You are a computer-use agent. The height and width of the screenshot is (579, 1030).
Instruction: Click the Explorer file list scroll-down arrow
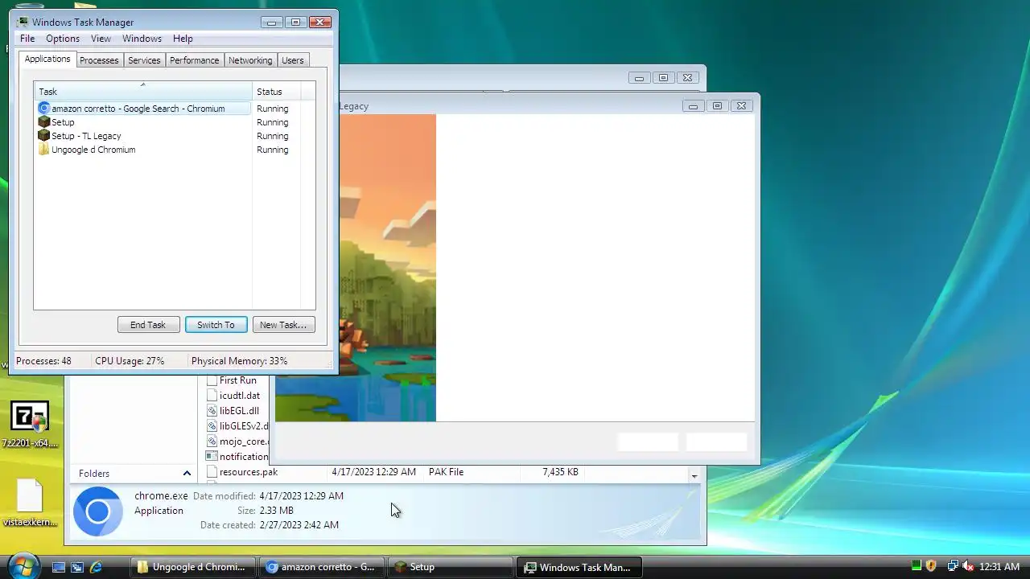pyautogui.click(x=694, y=476)
